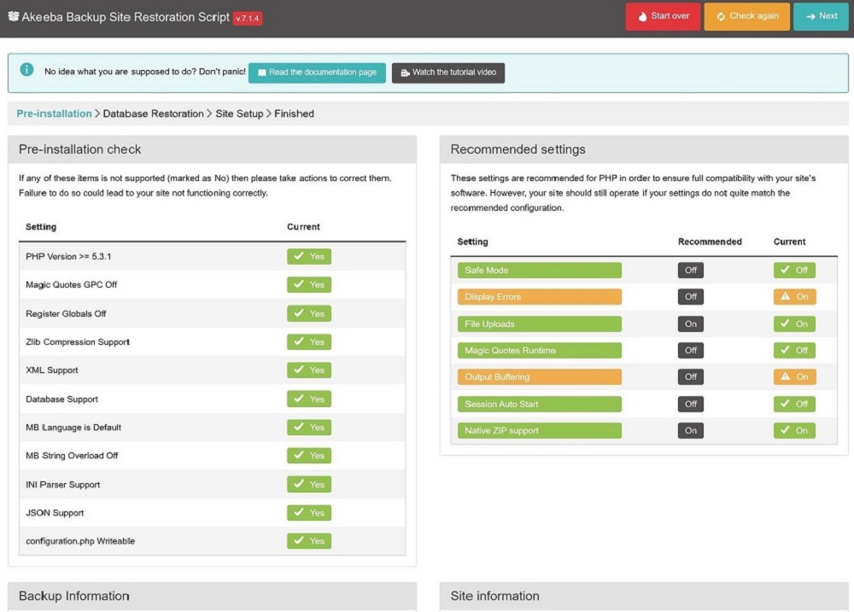Click the green Safe Mode setting label
This screenshot has width=854, height=612.
[x=539, y=270]
